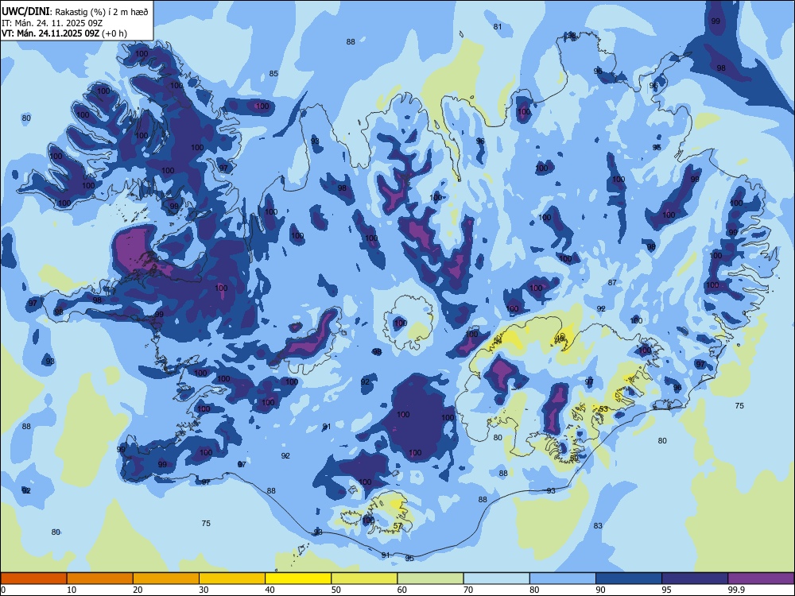Select the purple above-99.9 legend swatch
Viewport: 795px width, 596px height.
tap(761, 579)
